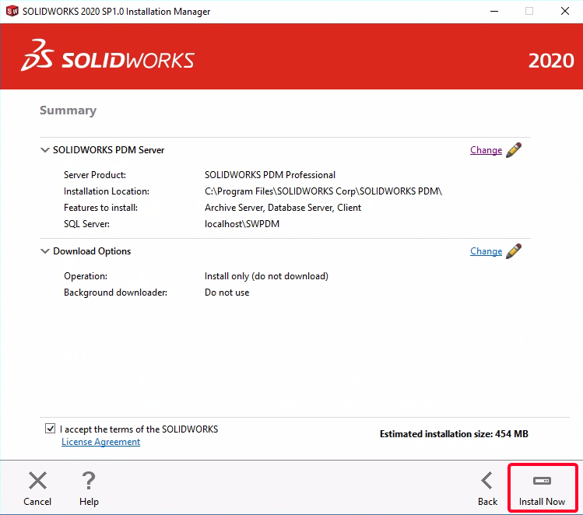The width and height of the screenshot is (583, 515).
Task: Collapse the Download Options section
Action: [x=44, y=251]
